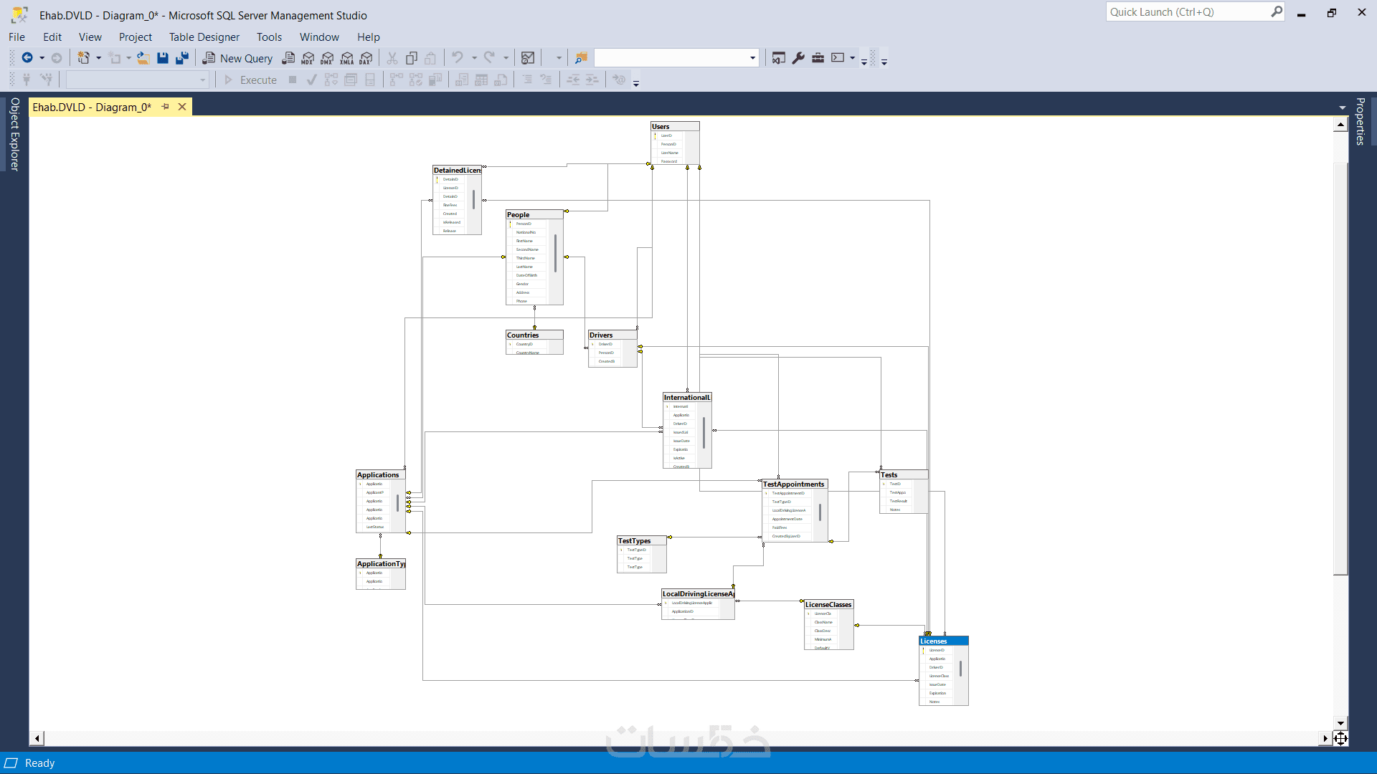Open the Table Designer menu

tap(204, 37)
